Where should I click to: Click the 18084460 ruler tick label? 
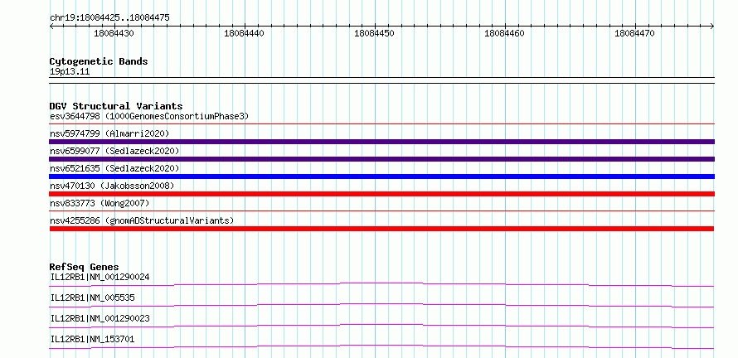(504, 34)
